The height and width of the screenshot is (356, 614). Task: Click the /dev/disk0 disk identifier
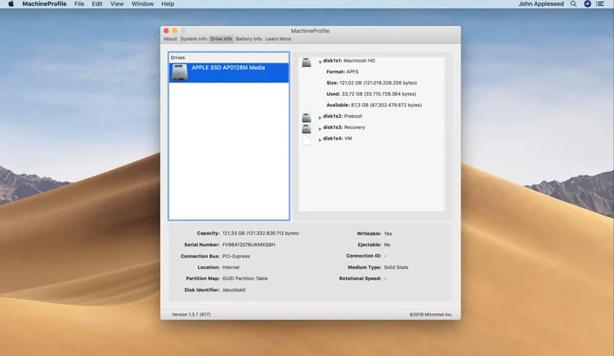click(x=234, y=290)
